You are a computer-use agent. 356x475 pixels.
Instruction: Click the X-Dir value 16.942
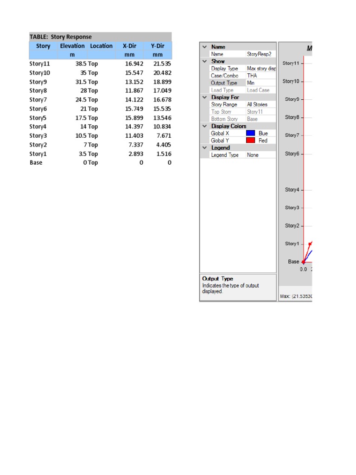[134, 64]
